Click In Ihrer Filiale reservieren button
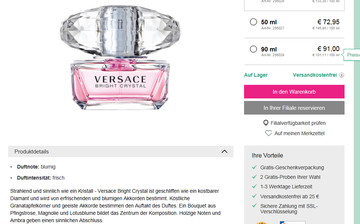This screenshot has width=360, height=224. click(294, 108)
